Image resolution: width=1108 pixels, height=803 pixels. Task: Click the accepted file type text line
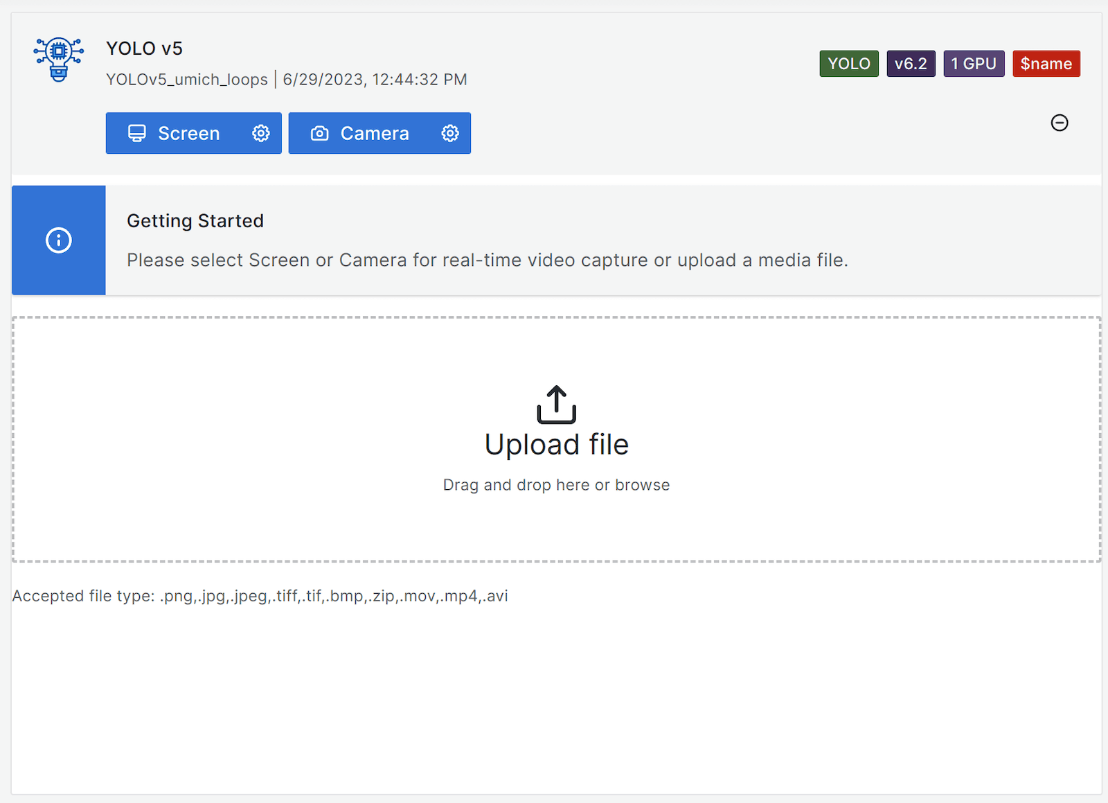click(x=260, y=596)
